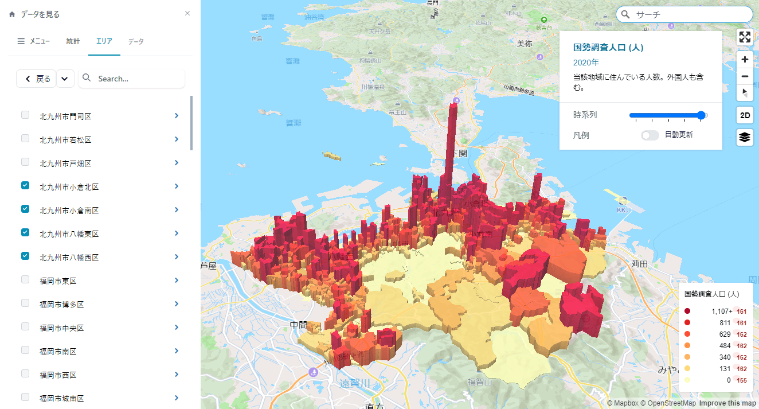
Task: Check the 福岡市中央区 checkbox
Action: [x=25, y=326]
